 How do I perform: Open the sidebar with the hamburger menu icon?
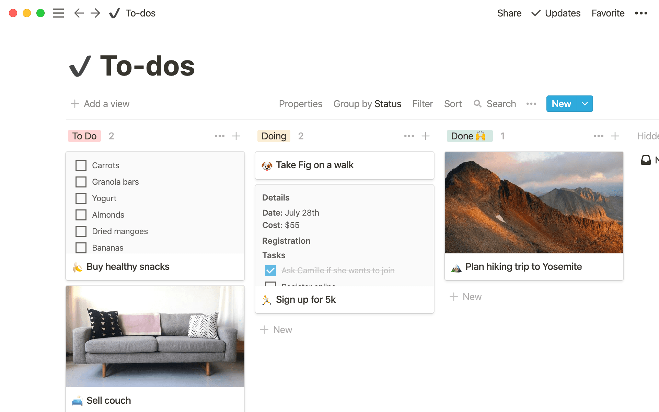[58, 13]
